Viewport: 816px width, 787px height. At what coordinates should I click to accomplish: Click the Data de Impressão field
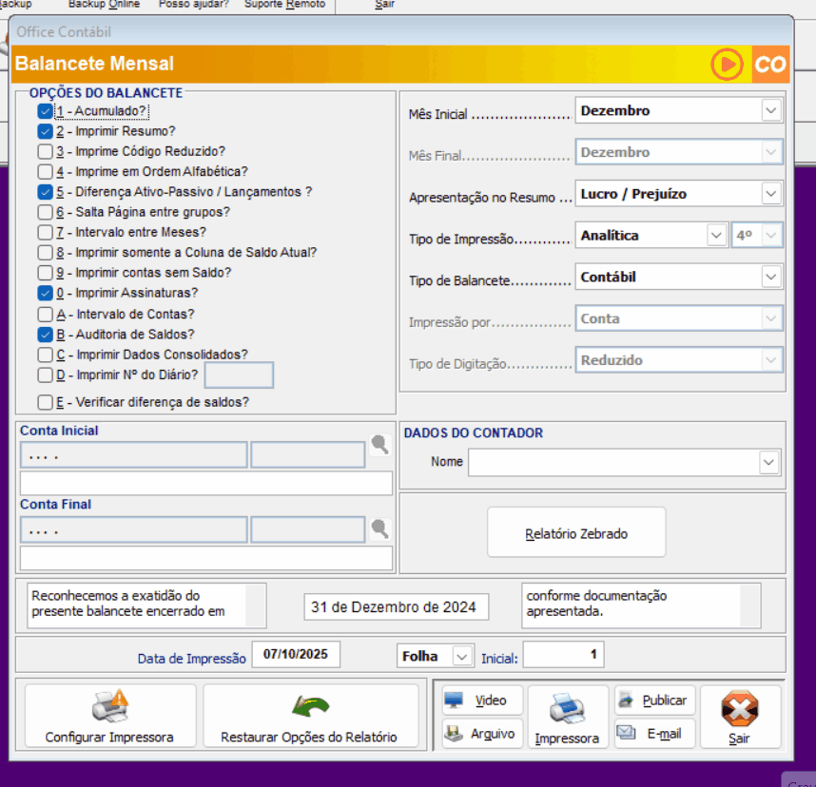pyautogui.click(x=295, y=655)
